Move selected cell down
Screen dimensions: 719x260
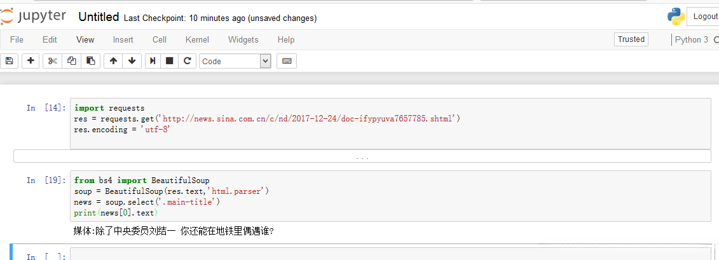(132, 61)
